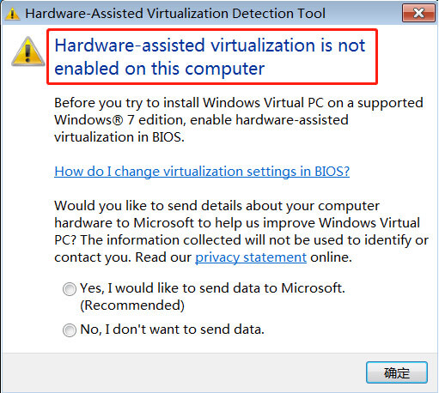Screen dimensions: 439x393
Task: Click the large yellow warning triangle icon
Action: pos(27,51)
